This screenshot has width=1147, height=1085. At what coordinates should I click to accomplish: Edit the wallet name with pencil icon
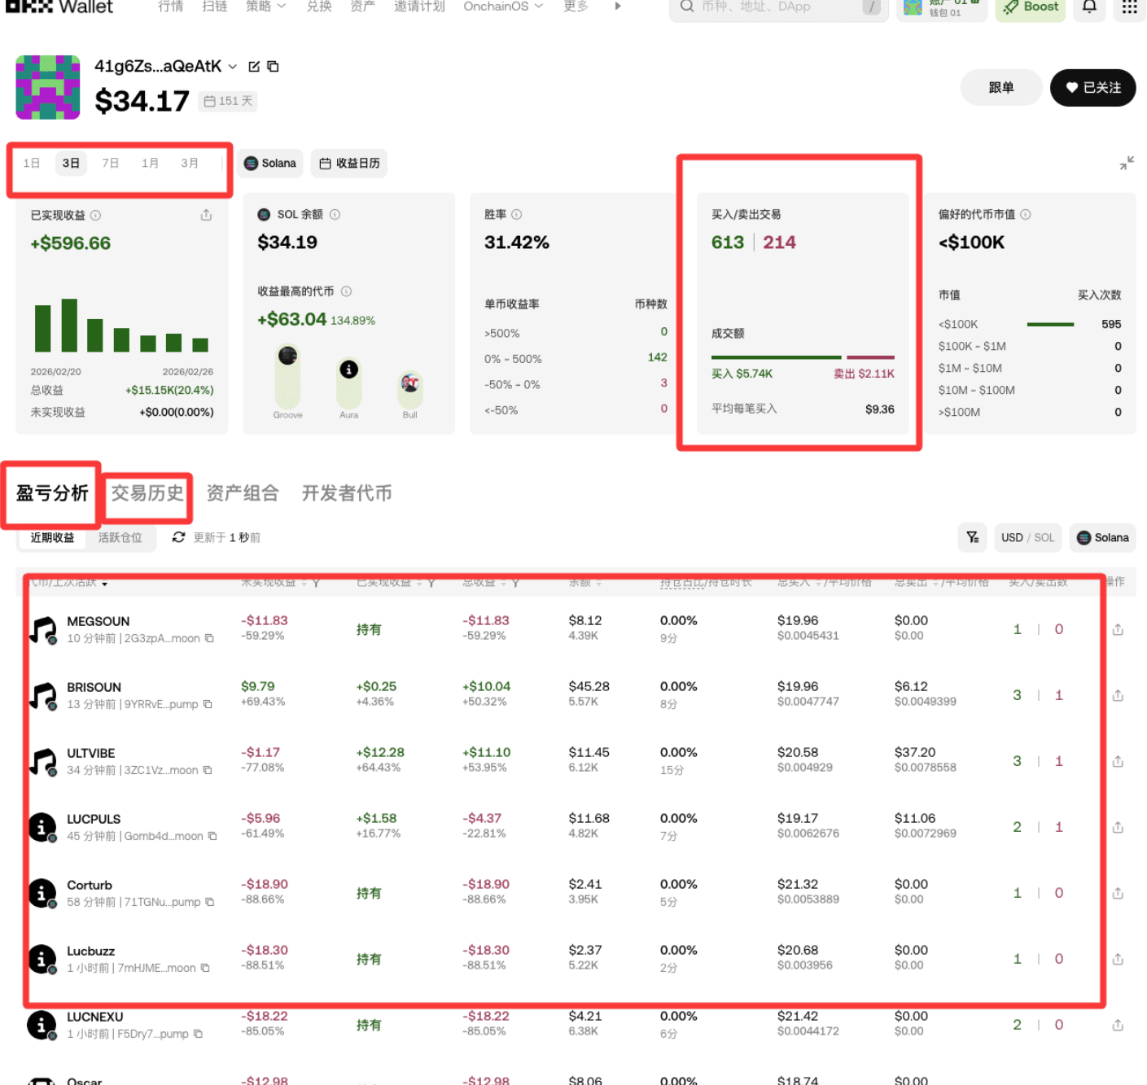click(254, 67)
